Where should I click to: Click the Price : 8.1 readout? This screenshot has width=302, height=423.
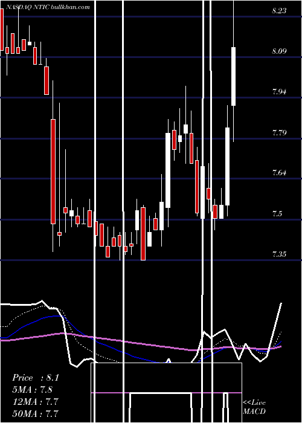click(x=35, y=378)
